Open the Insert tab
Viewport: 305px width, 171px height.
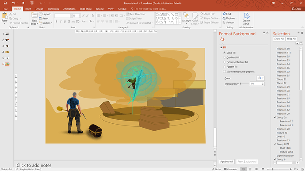28,9
